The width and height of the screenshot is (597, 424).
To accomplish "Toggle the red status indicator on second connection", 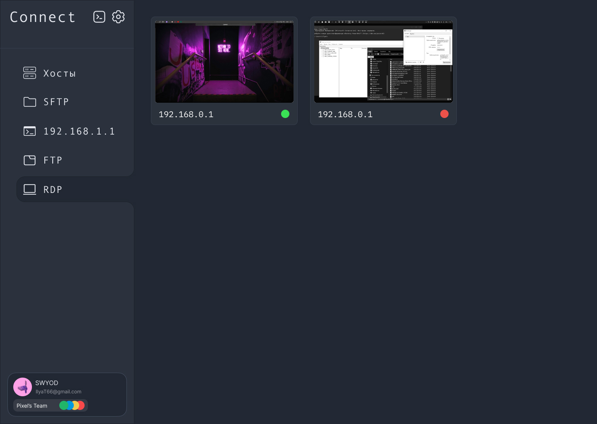I will 444,114.
